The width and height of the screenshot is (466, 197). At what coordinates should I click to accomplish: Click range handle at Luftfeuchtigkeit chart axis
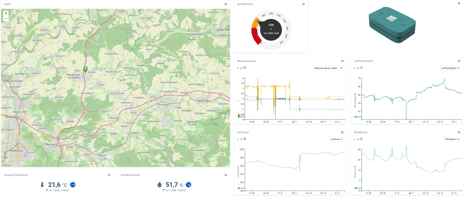[355, 117]
